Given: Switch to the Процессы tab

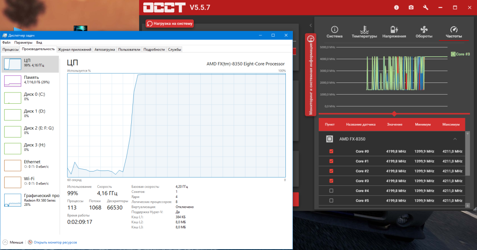Looking at the screenshot, I should click(11, 50).
